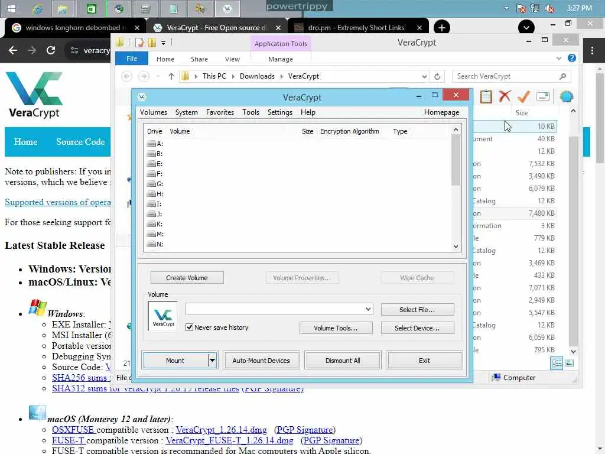The image size is (605, 454).
Task: Click the VeraCrypt logo icon in Volume section
Action: (163, 316)
